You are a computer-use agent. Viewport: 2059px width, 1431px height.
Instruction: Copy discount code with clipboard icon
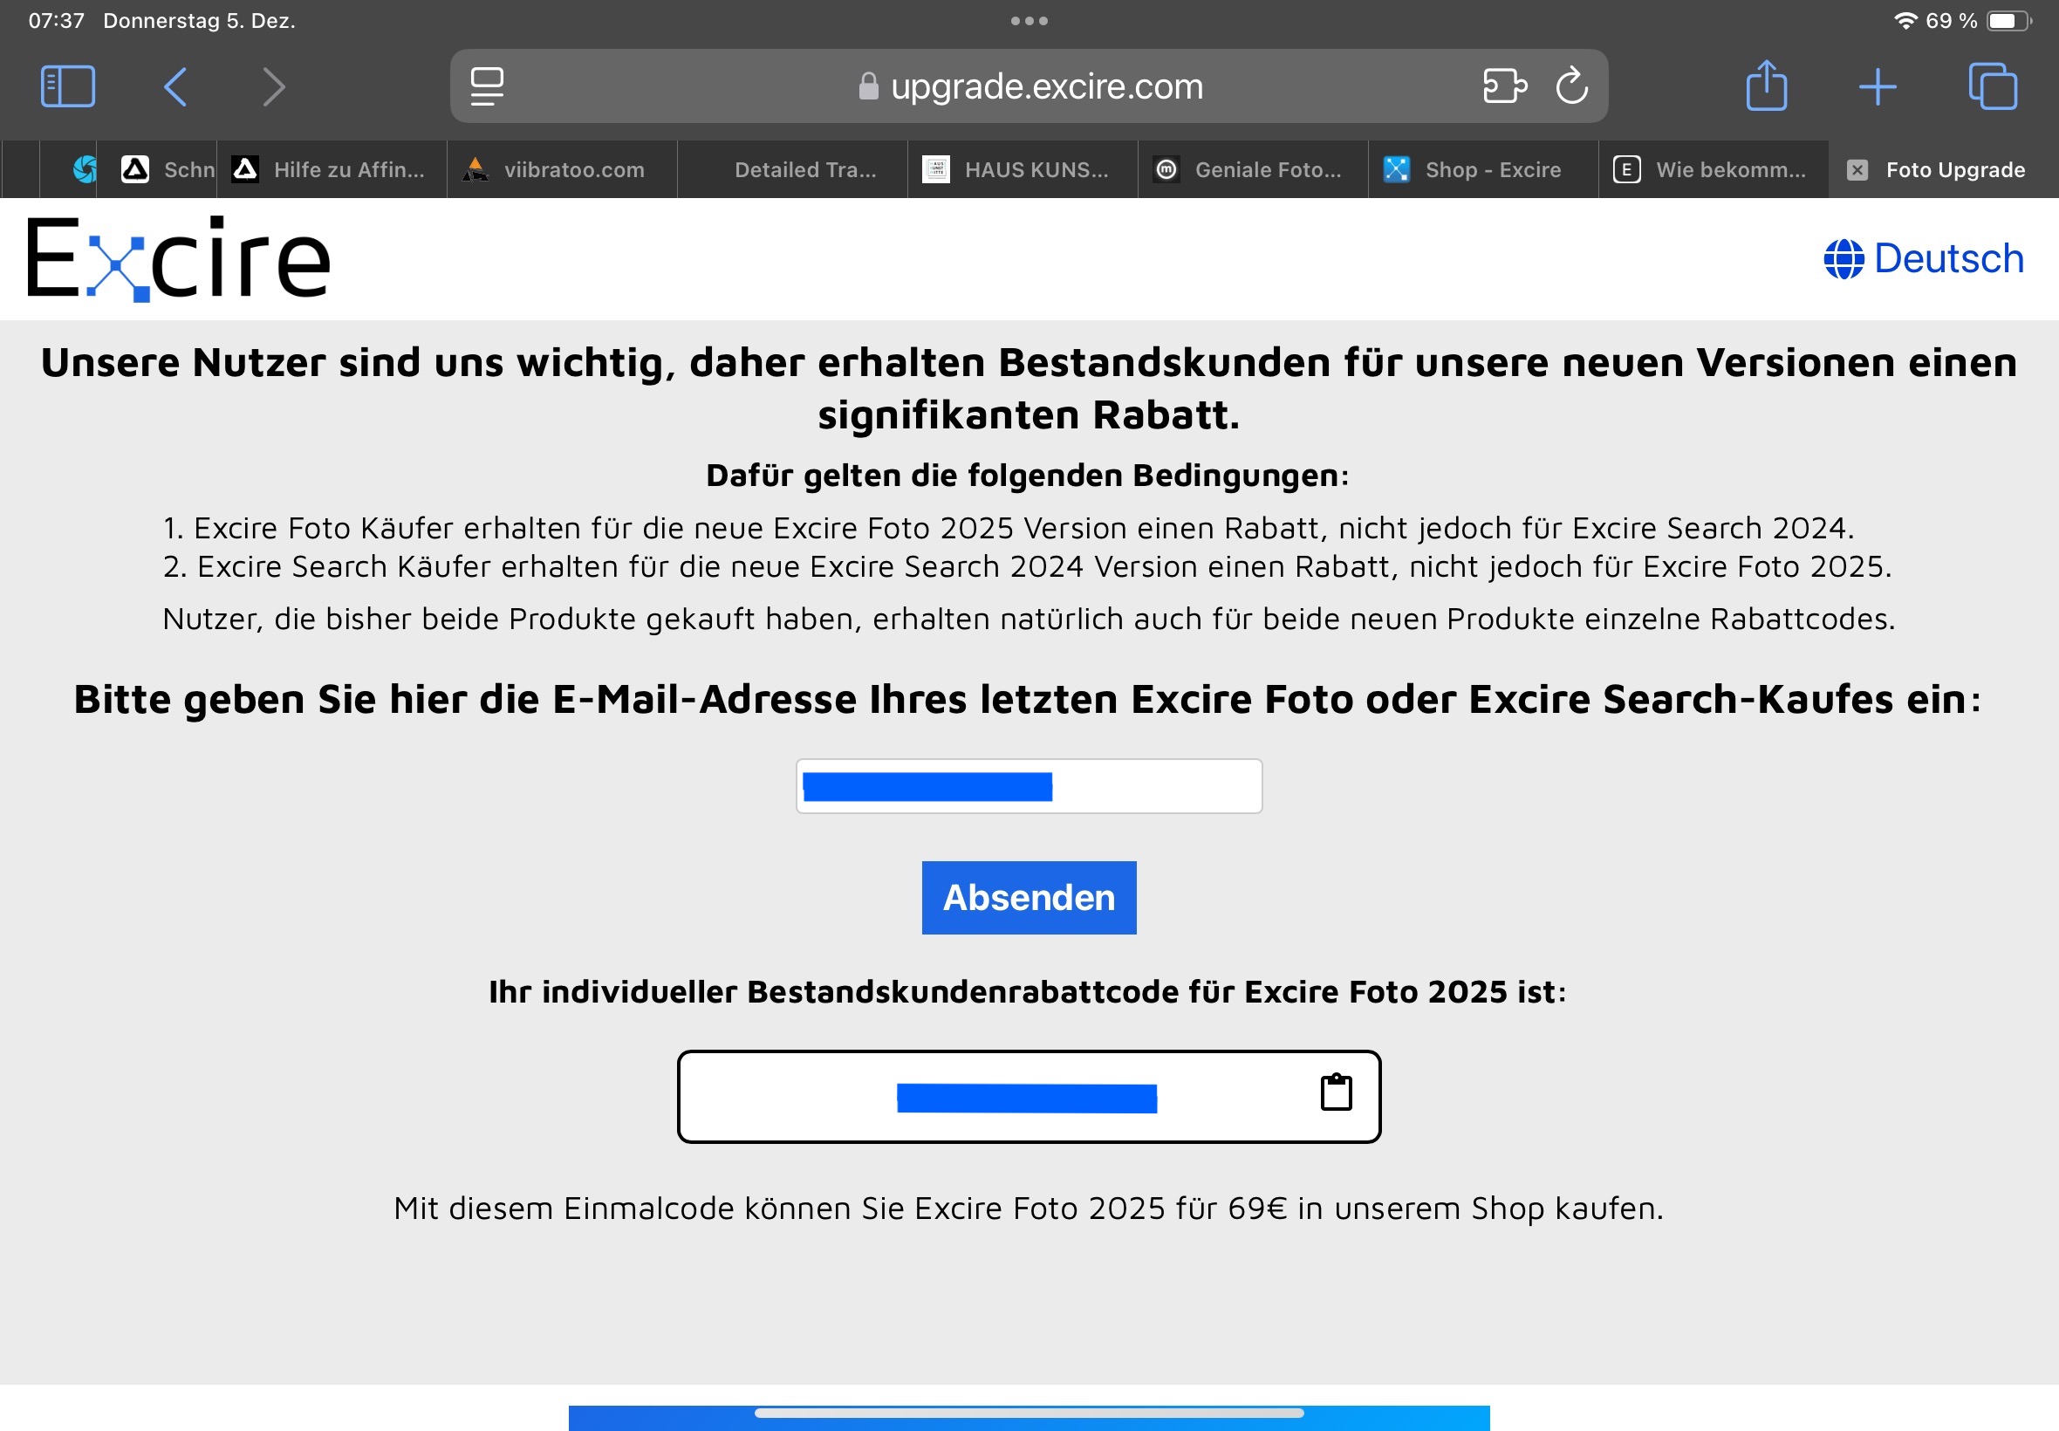point(1337,1092)
